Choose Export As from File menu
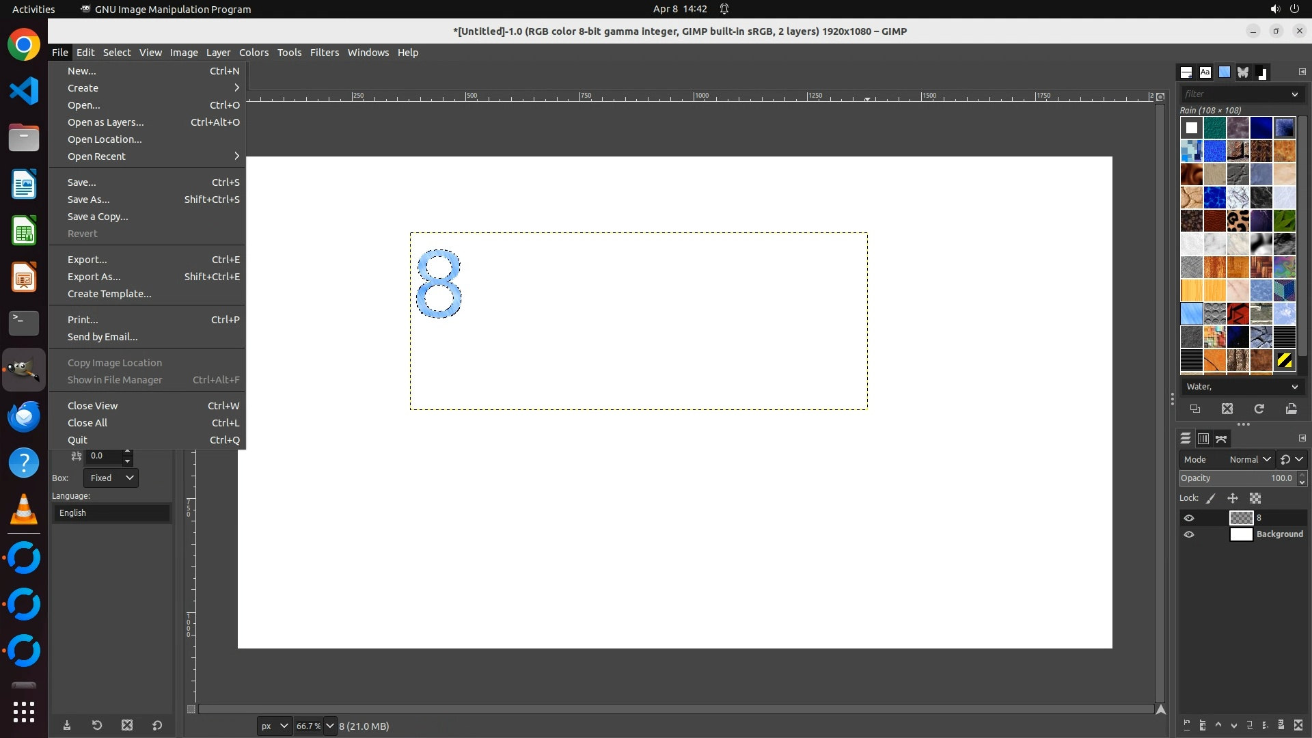The image size is (1312, 738). [94, 277]
